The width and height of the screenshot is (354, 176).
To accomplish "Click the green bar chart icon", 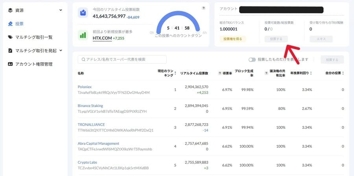I will 83,35.
